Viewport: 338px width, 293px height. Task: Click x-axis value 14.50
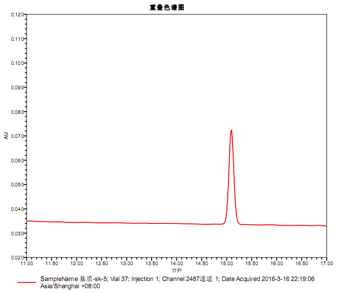[x=202, y=264]
